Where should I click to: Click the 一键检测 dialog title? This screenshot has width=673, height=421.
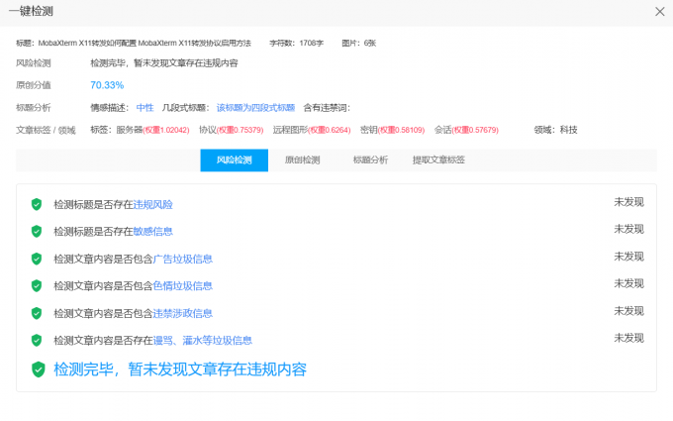[31, 11]
